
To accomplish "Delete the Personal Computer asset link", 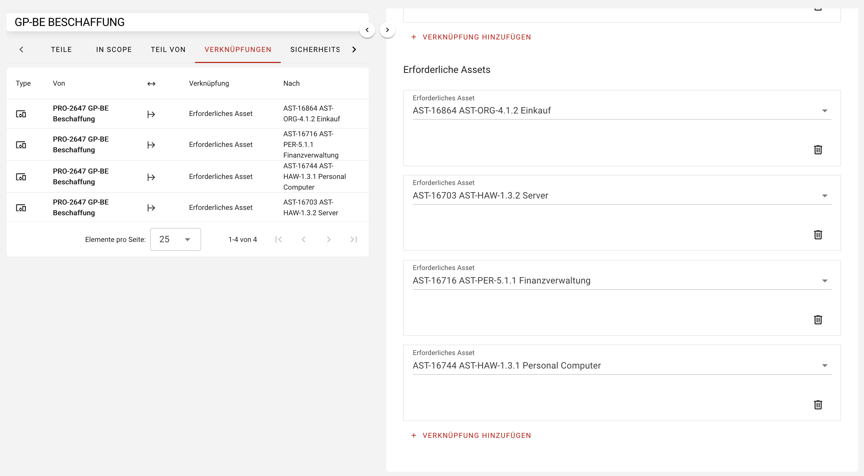I will pos(818,405).
